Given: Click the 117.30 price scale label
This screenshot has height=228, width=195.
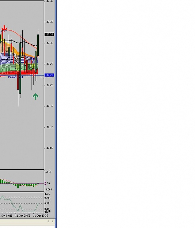Looking at the screenshot, I should click(x=49, y=43).
